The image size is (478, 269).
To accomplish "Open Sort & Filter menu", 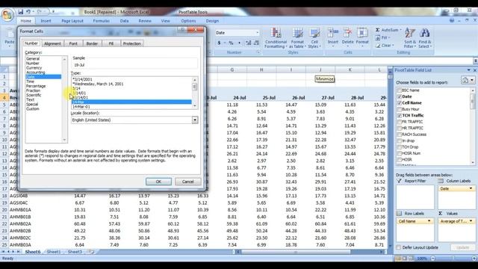I will (410, 38).
